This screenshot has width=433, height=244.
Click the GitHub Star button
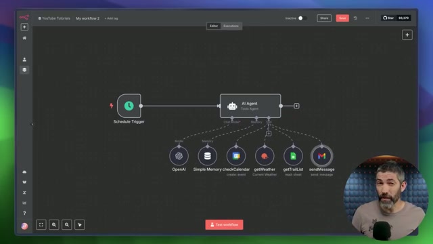[x=388, y=18]
